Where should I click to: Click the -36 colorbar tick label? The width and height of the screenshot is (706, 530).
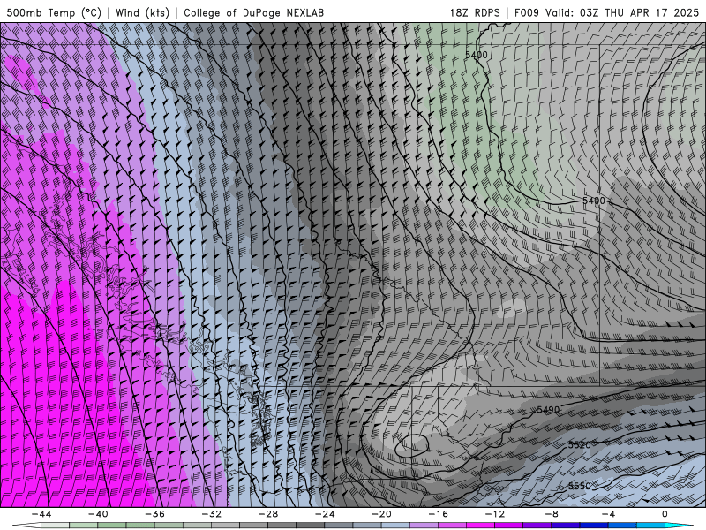tap(155, 514)
